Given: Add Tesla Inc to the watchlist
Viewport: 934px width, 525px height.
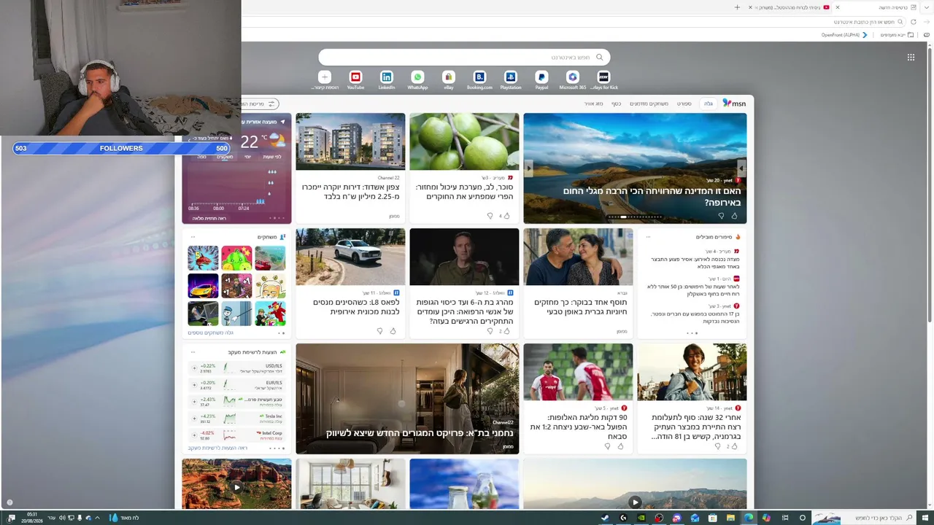Looking at the screenshot, I should tap(194, 418).
